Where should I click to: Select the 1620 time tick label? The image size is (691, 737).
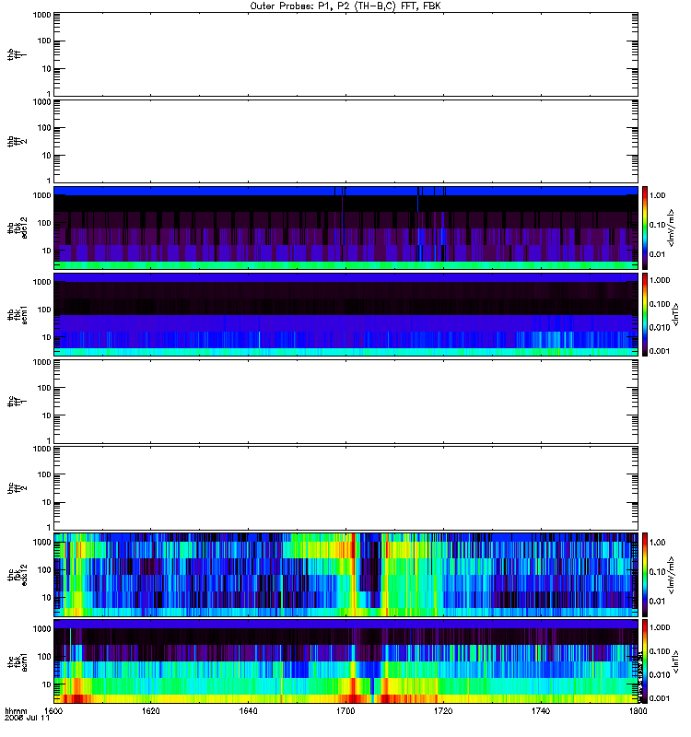coord(150,710)
